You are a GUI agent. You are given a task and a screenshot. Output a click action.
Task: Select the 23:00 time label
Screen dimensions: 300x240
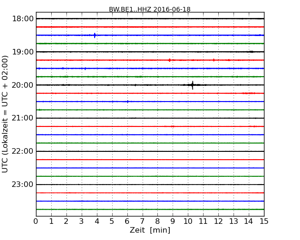[x=23, y=184]
